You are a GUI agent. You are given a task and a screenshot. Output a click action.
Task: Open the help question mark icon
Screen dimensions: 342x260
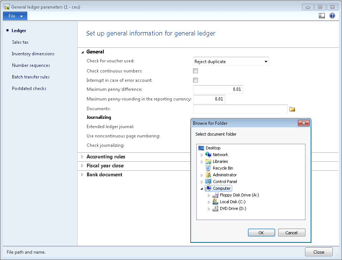point(332,16)
